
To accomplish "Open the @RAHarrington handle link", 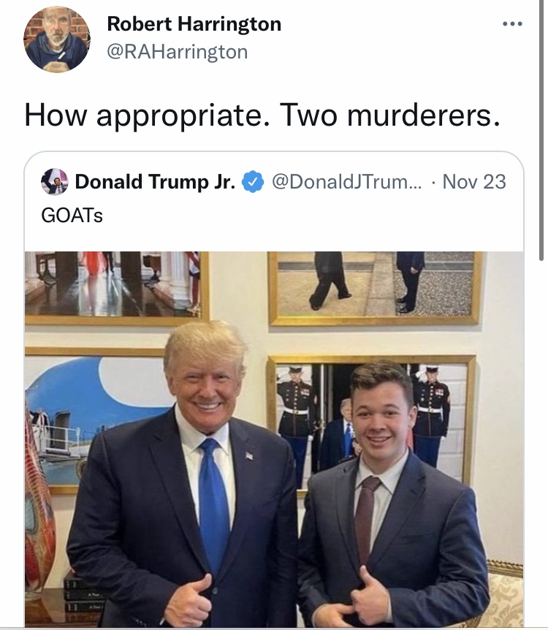I will pyautogui.click(x=177, y=52).
